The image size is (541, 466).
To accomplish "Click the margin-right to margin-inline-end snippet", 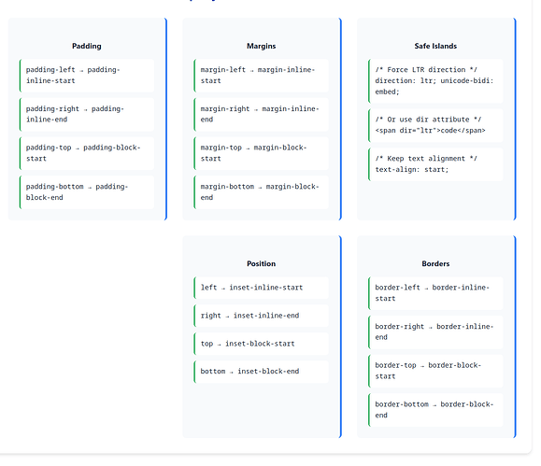I will click(x=262, y=114).
